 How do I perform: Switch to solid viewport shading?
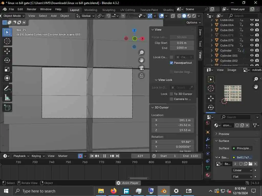(184, 16)
